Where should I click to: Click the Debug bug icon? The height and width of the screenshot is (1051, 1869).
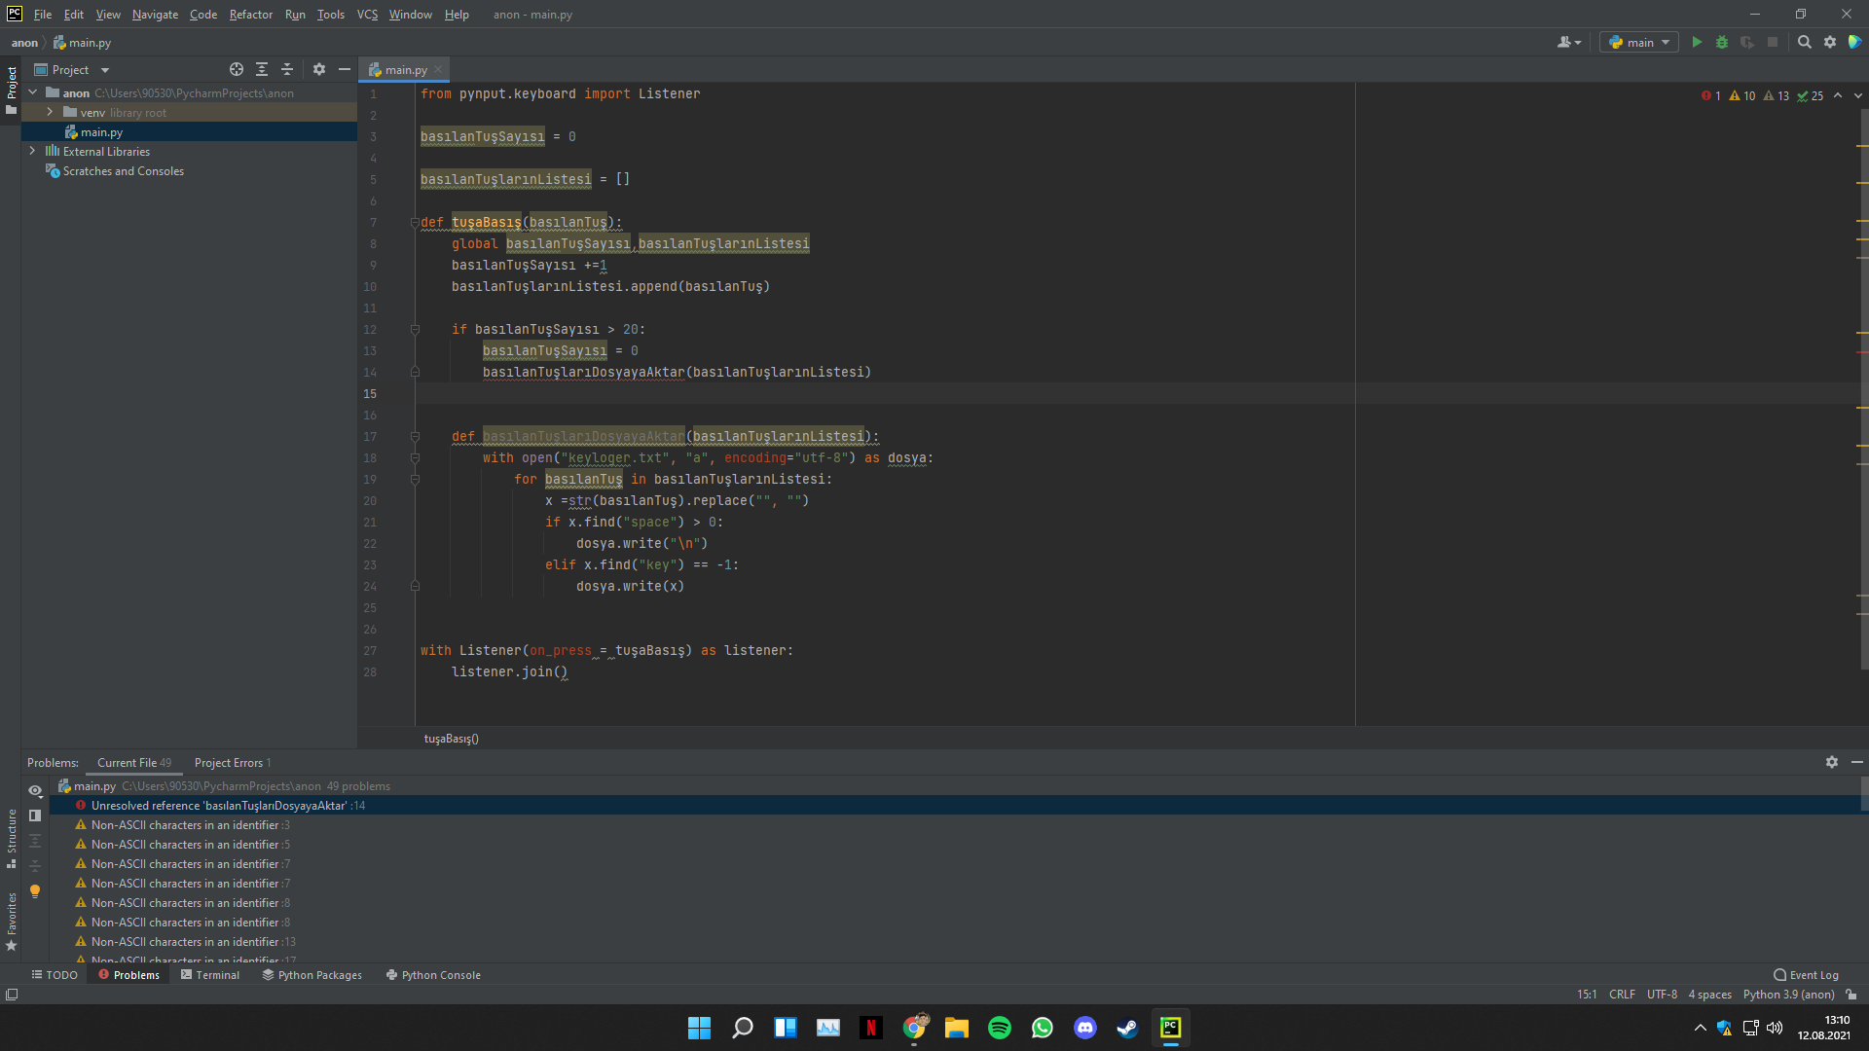click(1722, 43)
